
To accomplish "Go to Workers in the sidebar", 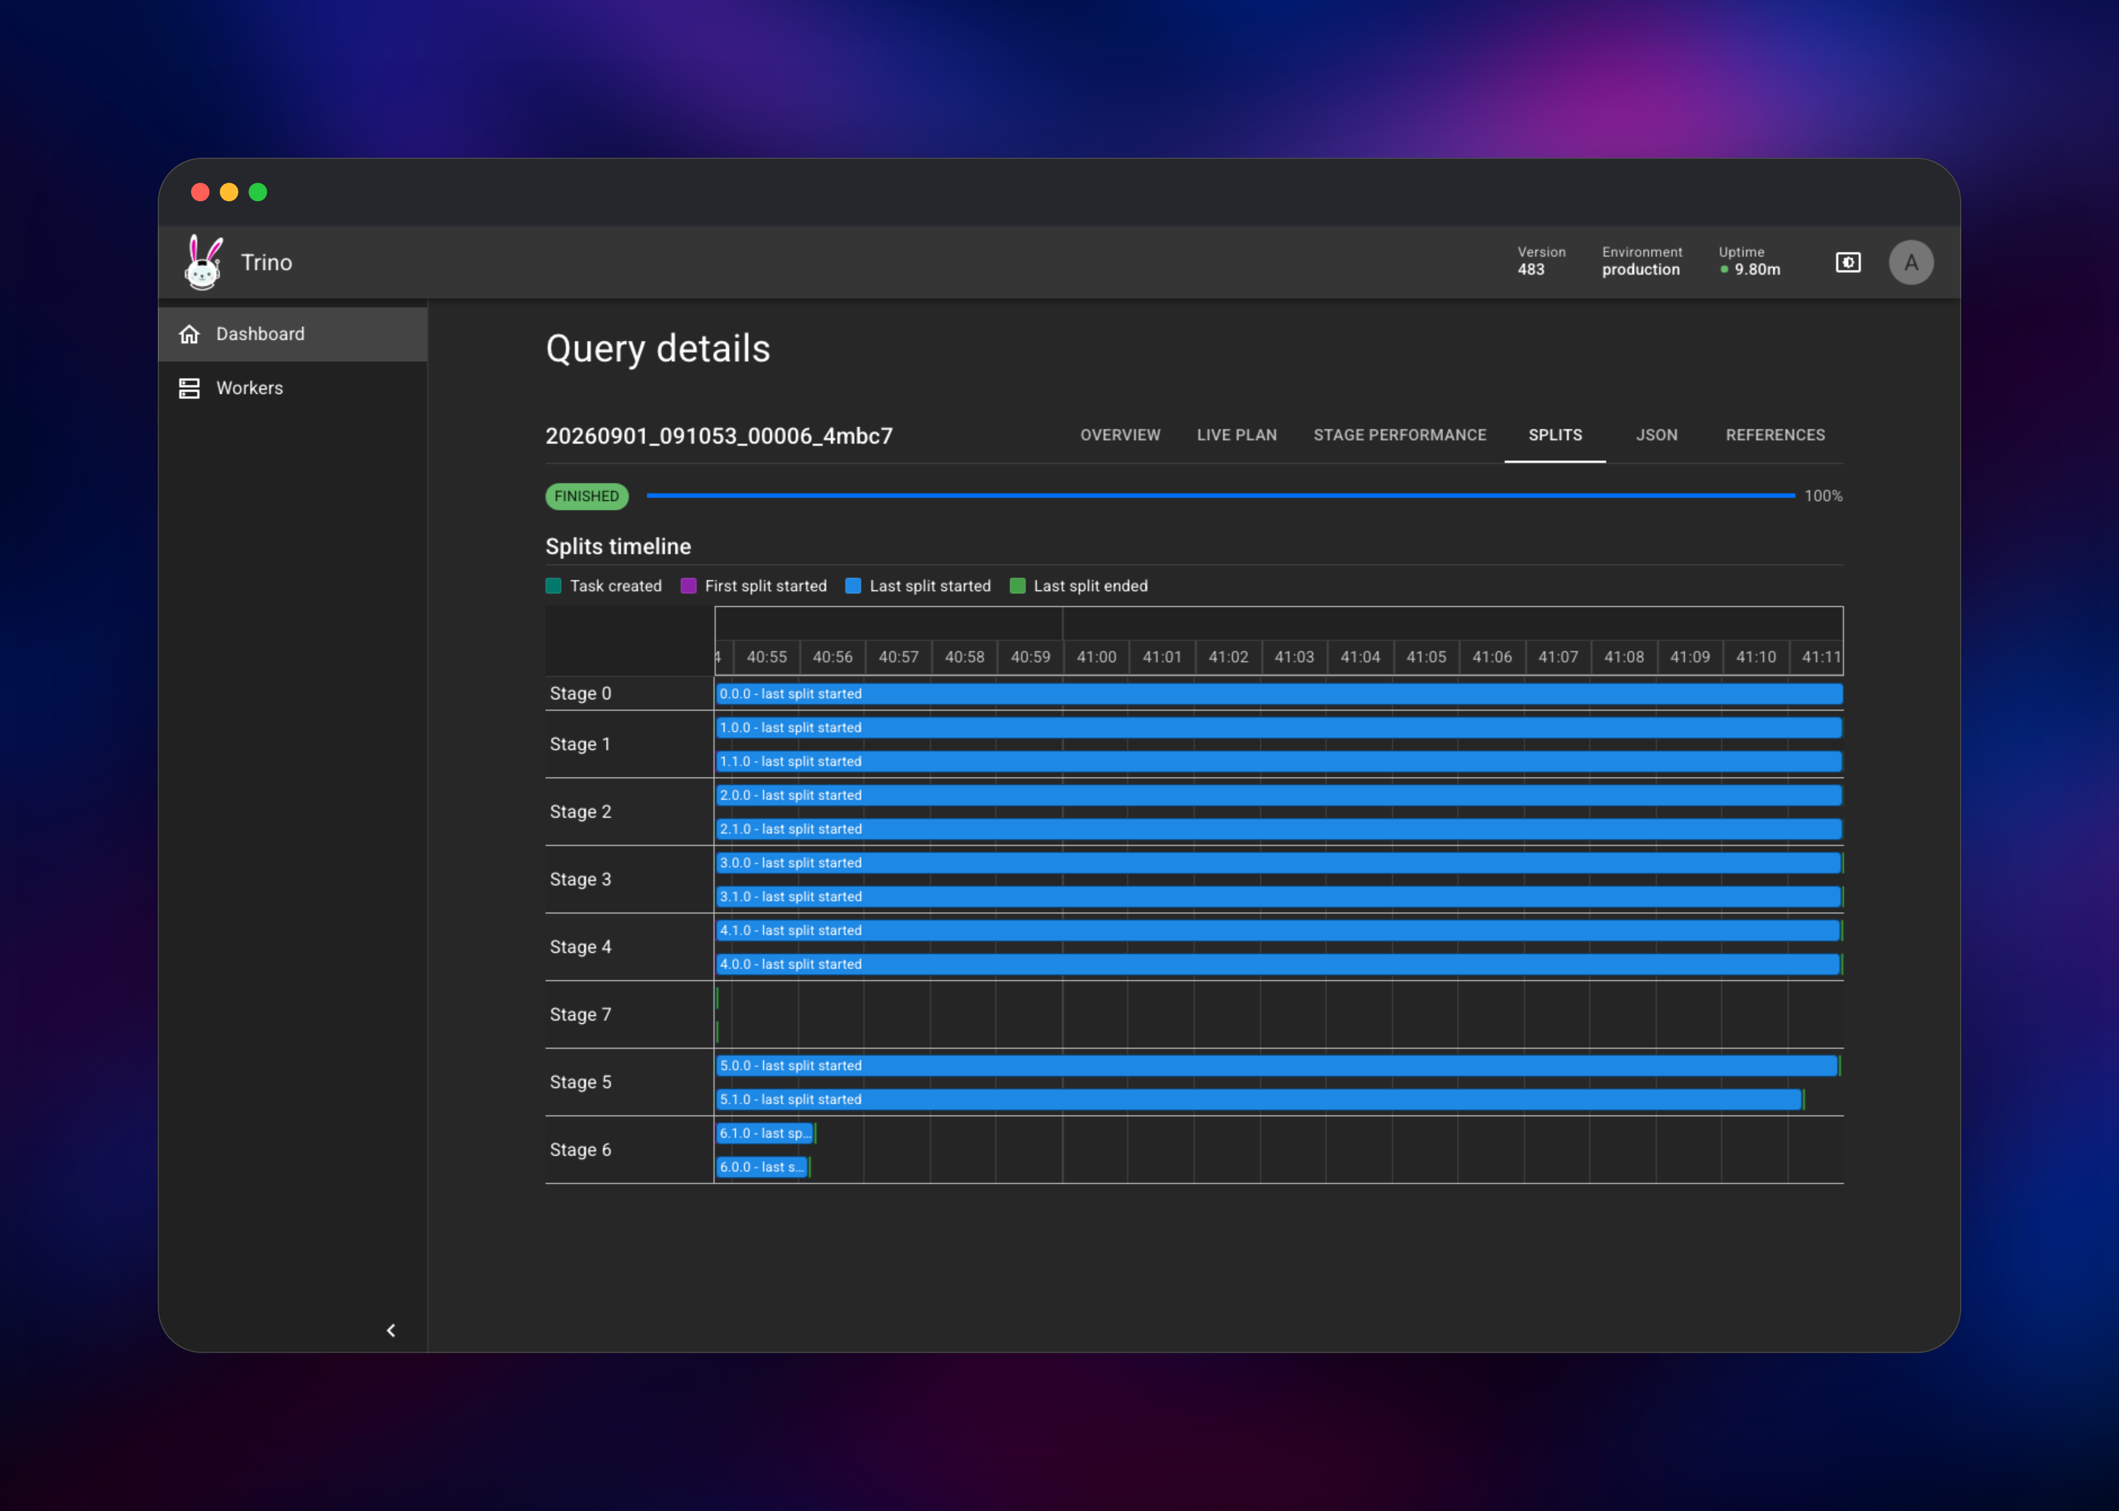I will click(293, 388).
